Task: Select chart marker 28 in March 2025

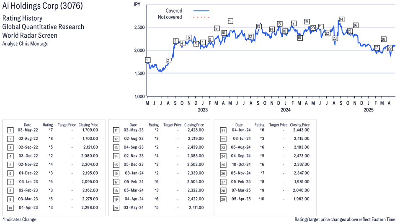Action: tap(383, 39)
